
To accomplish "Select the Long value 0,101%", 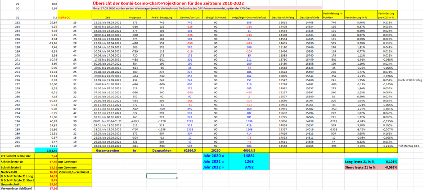I will [387, 162].
